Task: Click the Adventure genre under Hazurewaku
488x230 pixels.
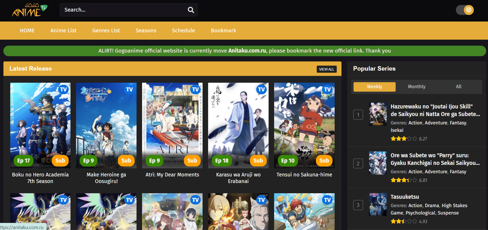Action: pyautogui.click(x=436, y=123)
